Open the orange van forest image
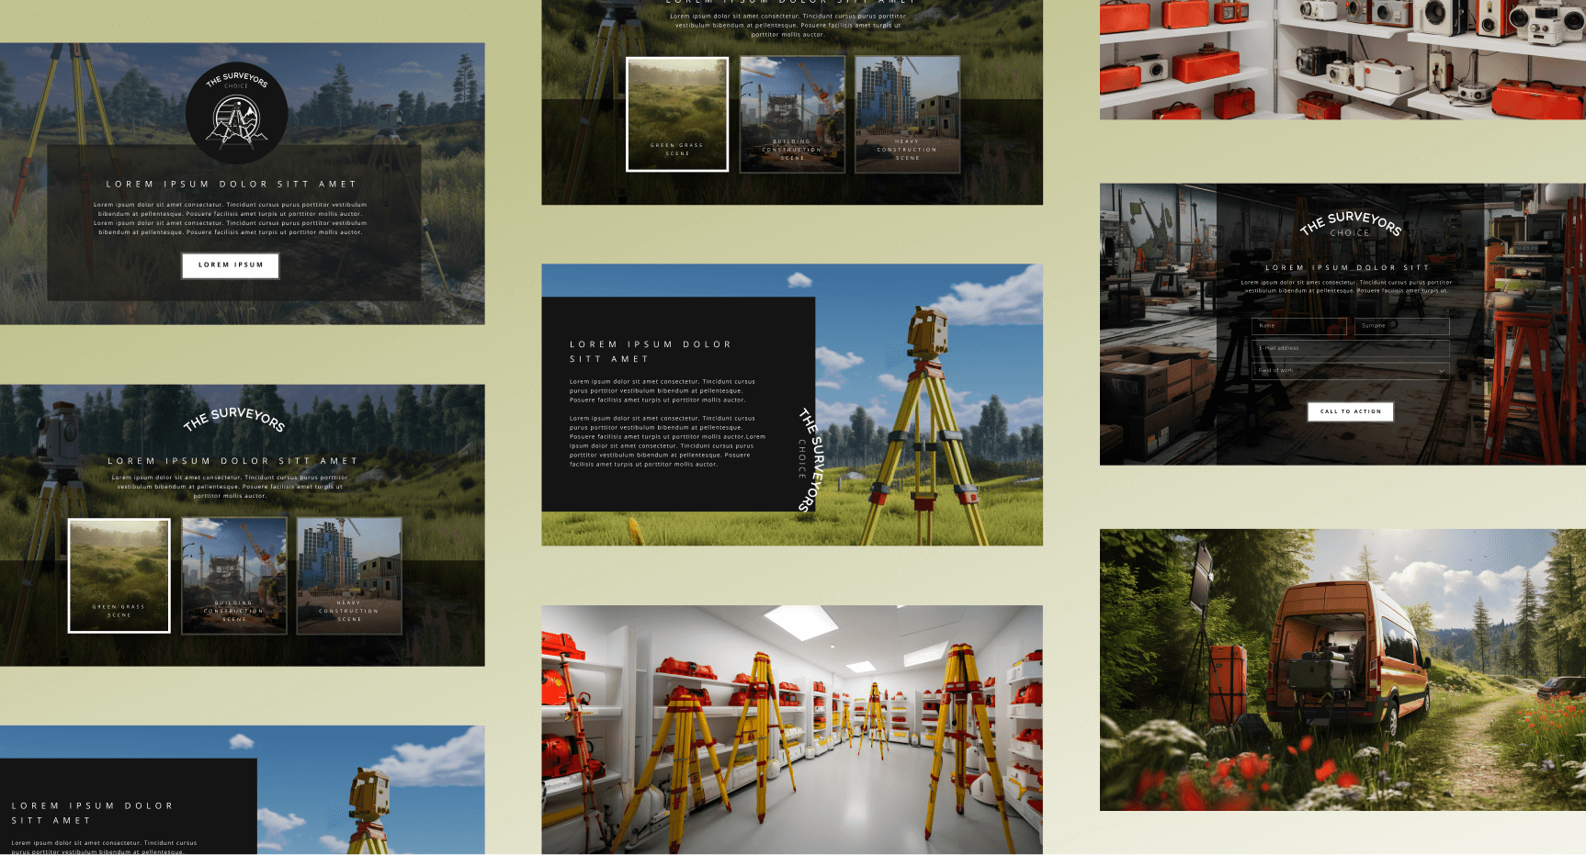The image size is (1586, 855). (x=1342, y=669)
